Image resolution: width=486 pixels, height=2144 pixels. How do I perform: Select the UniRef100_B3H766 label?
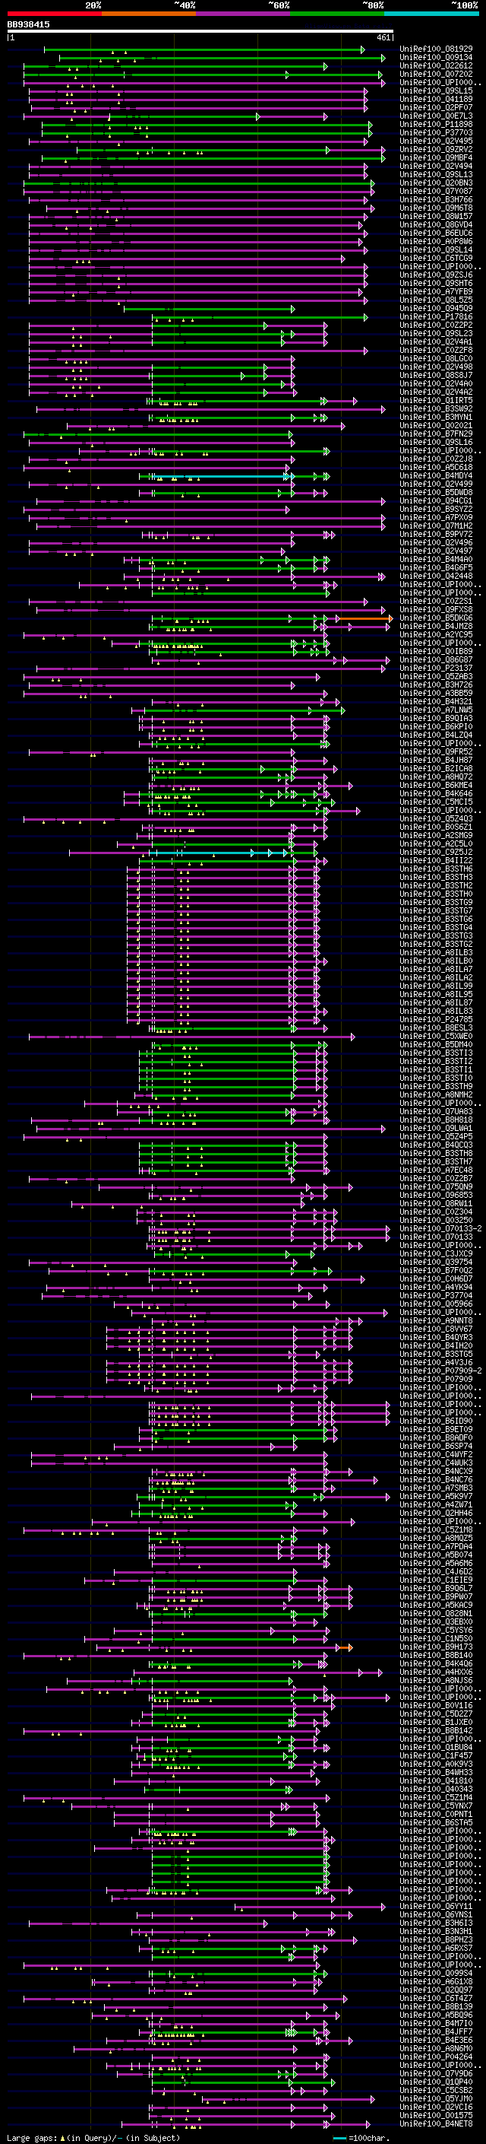tap(436, 200)
